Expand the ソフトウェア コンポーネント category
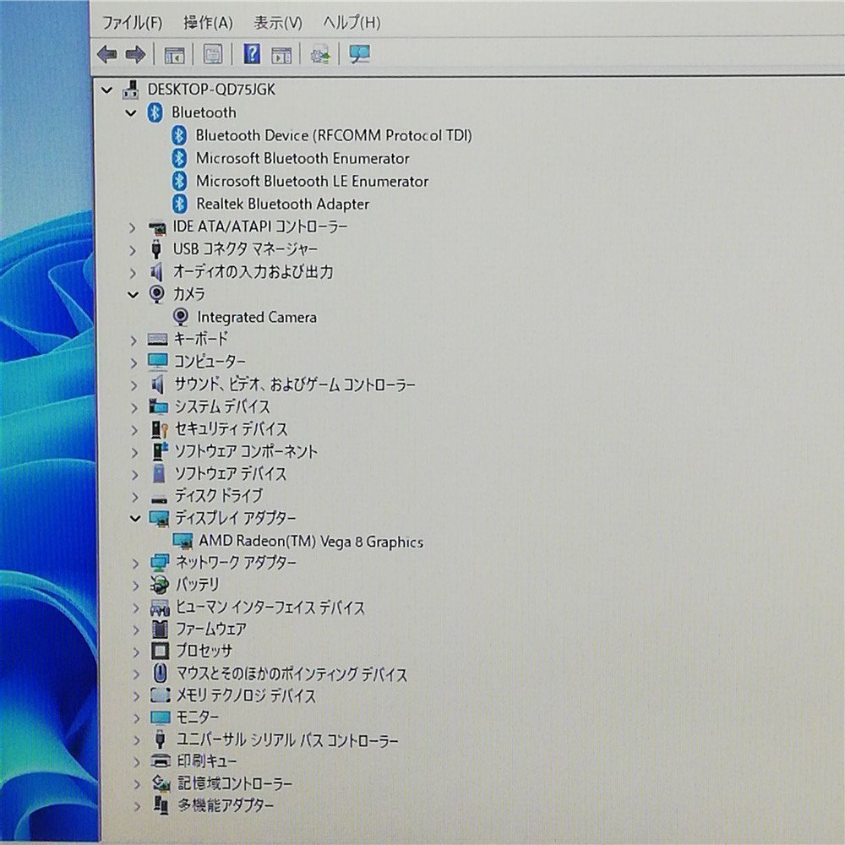Screen dimensions: 845x845 tap(134, 452)
